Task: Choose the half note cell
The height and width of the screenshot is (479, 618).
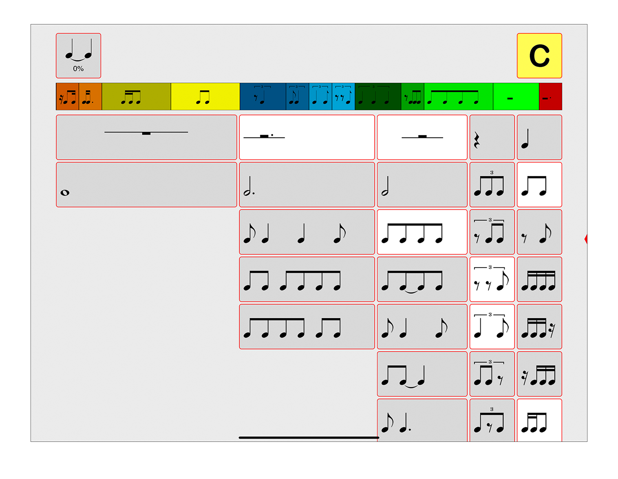Action: click(422, 184)
